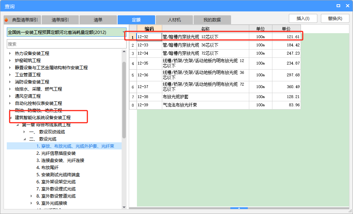
Task: Expand the 消防设备安装工程 node
Action: point(10,82)
